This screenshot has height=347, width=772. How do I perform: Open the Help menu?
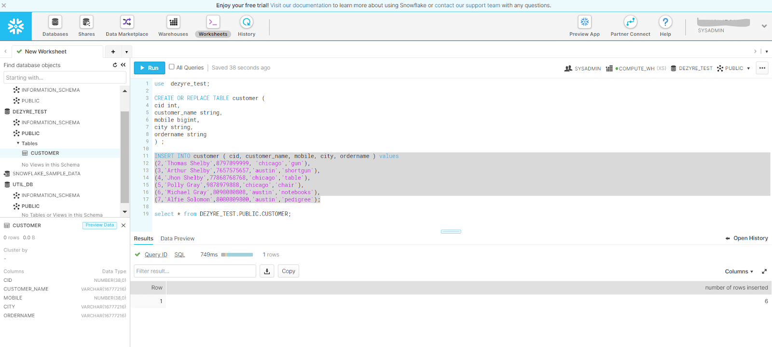tap(665, 26)
